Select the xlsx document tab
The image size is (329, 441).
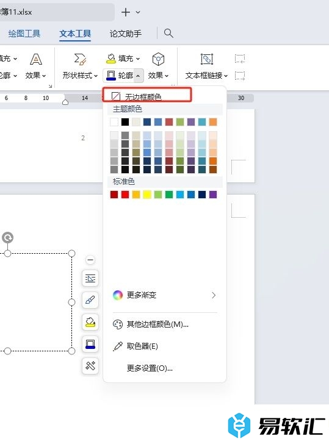[x=56, y=12]
